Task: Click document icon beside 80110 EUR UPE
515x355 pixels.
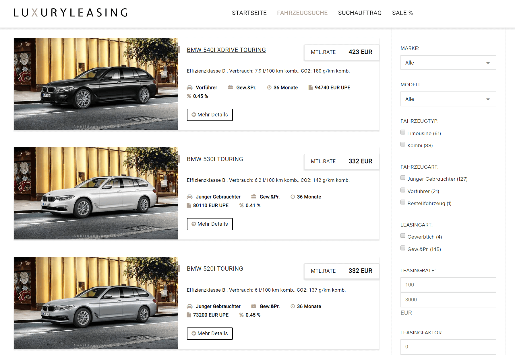Action: click(x=189, y=205)
